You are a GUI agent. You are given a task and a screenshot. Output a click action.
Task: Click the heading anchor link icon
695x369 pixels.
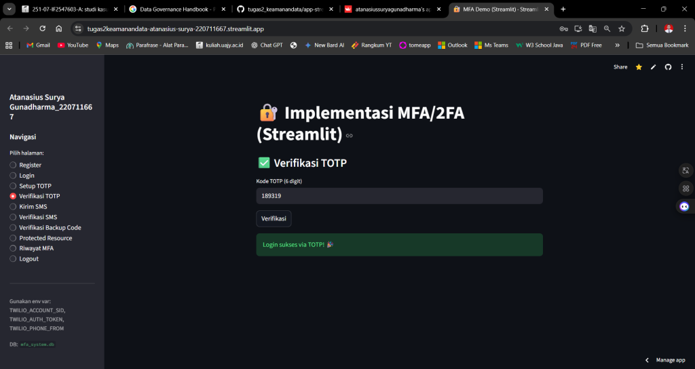point(350,136)
